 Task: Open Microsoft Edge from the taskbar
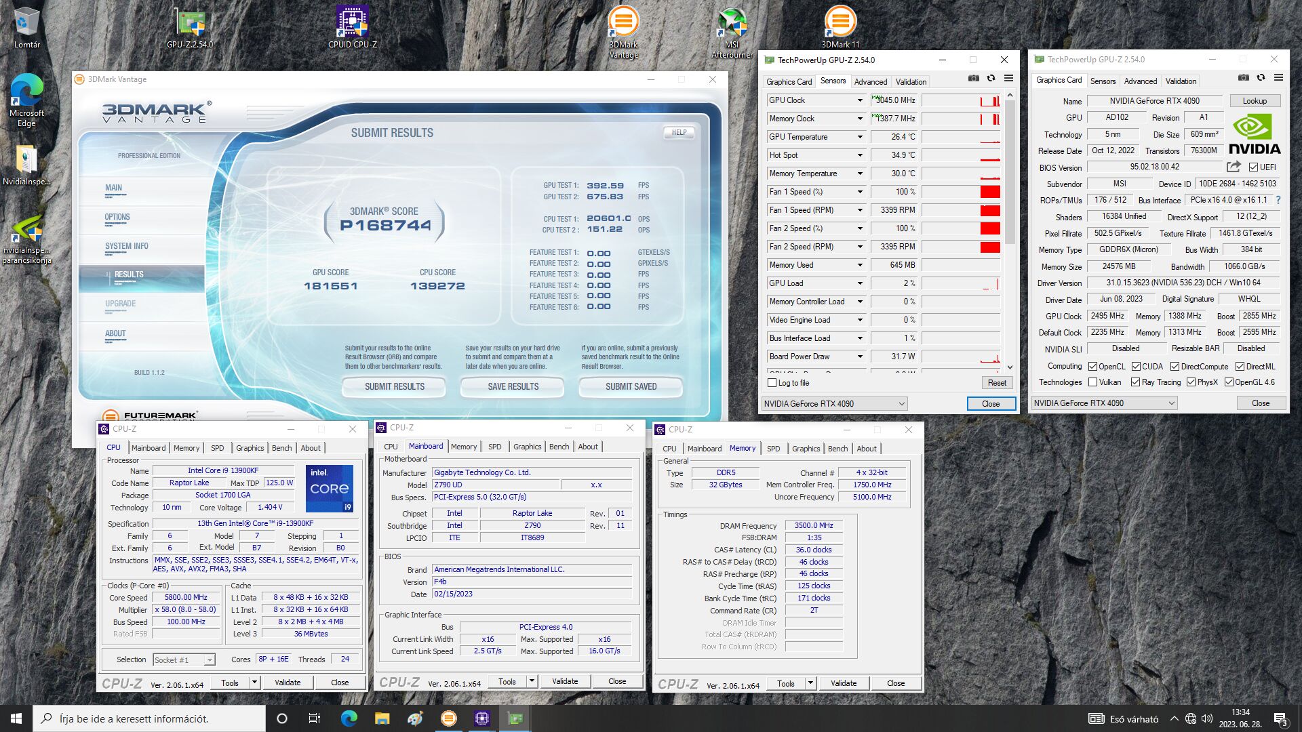pyautogui.click(x=349, y=718)
